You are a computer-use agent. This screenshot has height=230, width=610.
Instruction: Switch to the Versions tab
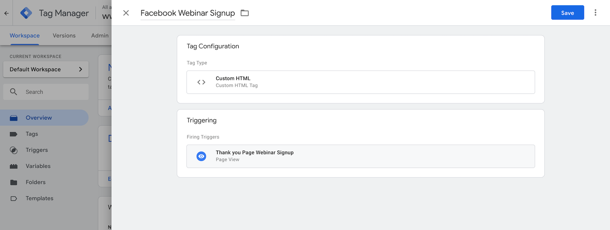[64, 35]
